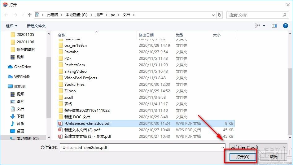This screenshot has height=165, width=293.
Task: Go forward with the right arrow
Action: (x=15, y=15)
